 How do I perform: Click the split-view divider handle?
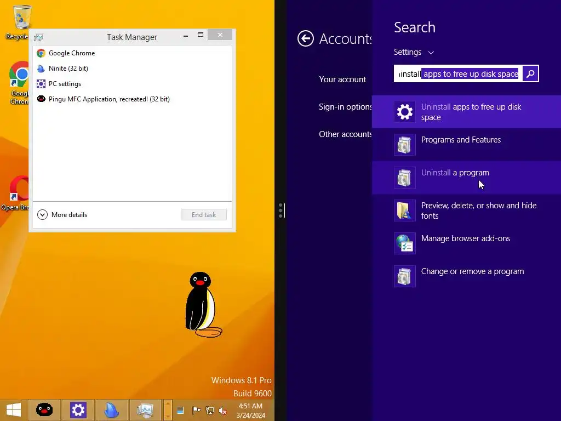click(281, 210)
